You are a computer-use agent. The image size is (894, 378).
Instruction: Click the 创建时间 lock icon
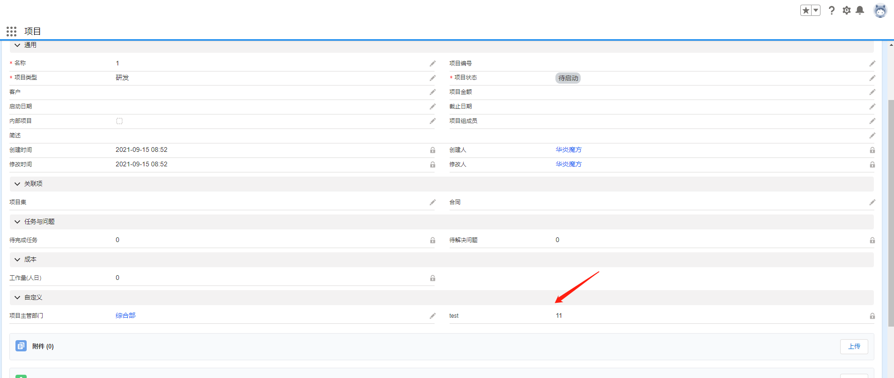[433, 150]
